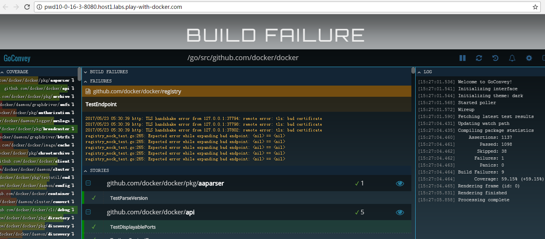This screenshot has height=239, width=545.
Task: Collapse the COVERAGE panel
Action: point(2,72)
